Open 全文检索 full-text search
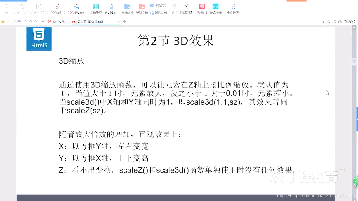The height and width of the screenshot is (201, 358). pyautogui.click(x=233, y=9)
